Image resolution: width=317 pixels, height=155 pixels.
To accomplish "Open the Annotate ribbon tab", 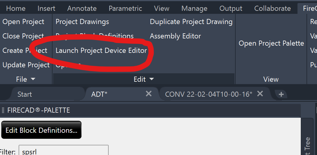I will point(82,8).
